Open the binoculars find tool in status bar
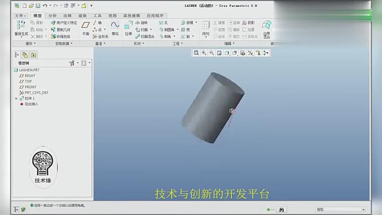382x215 pixels. point(281,209)
